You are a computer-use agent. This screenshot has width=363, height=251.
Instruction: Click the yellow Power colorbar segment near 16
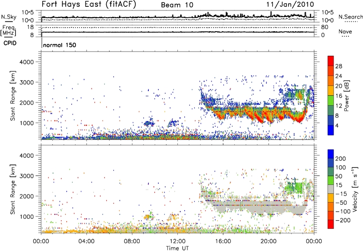(331, 90)
